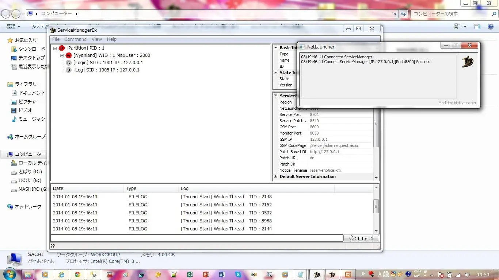
Task: Click the NetLauncher title bar icon
Action: click(302, 47)
